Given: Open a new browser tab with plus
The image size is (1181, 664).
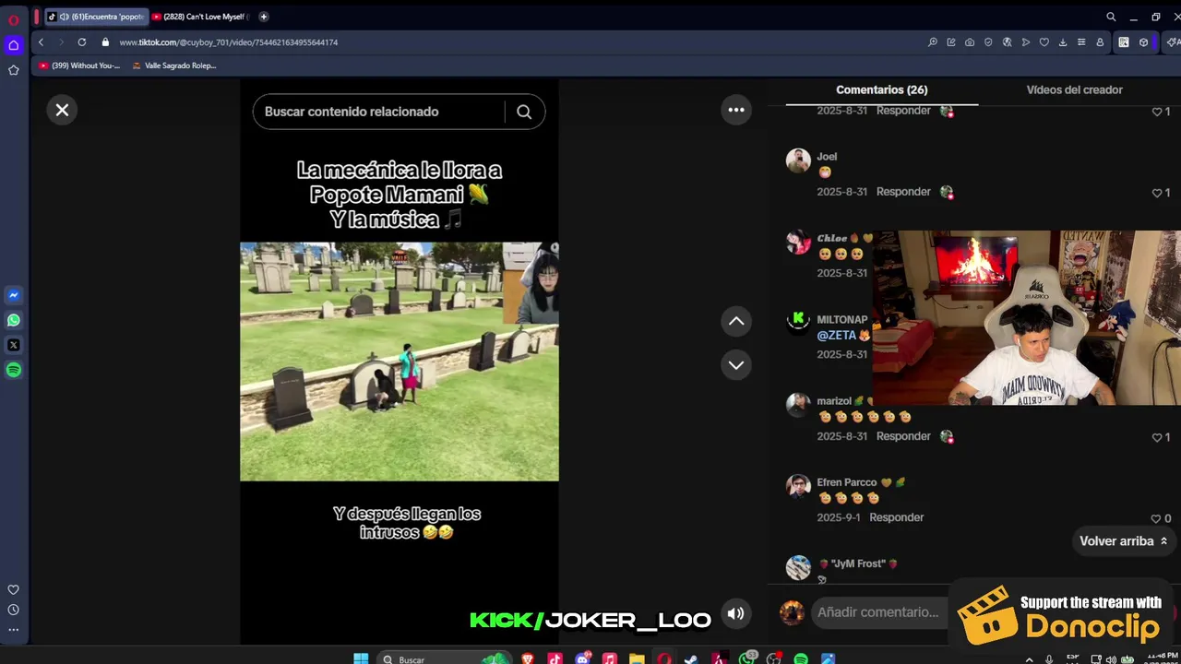Looking at the screenshot, I should pos(264,17).
